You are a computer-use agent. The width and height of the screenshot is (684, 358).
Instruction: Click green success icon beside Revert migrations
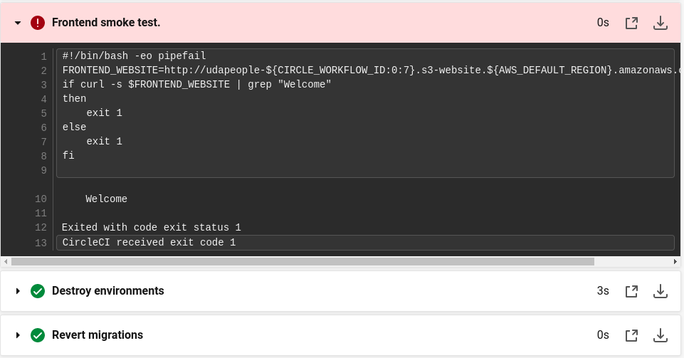coord(38,335)
